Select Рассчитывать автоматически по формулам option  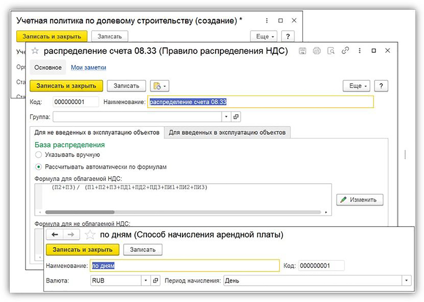tap(38, 167)
